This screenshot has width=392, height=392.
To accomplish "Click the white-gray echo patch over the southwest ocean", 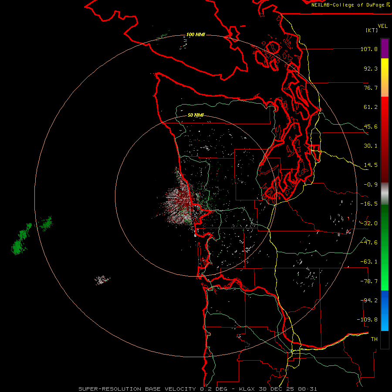I will (x=102, y=280).
